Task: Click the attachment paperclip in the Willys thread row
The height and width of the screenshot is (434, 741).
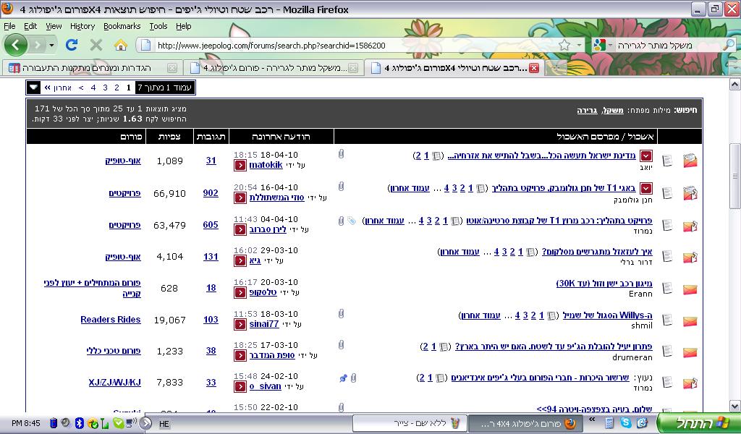Action: pyautogui.click(x=341, y=314)
